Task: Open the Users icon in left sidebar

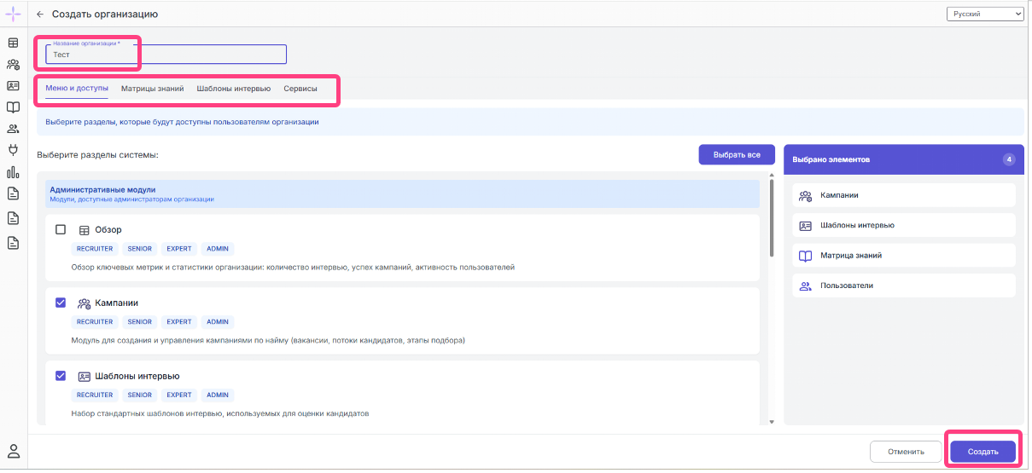Action: click(13, 130)
